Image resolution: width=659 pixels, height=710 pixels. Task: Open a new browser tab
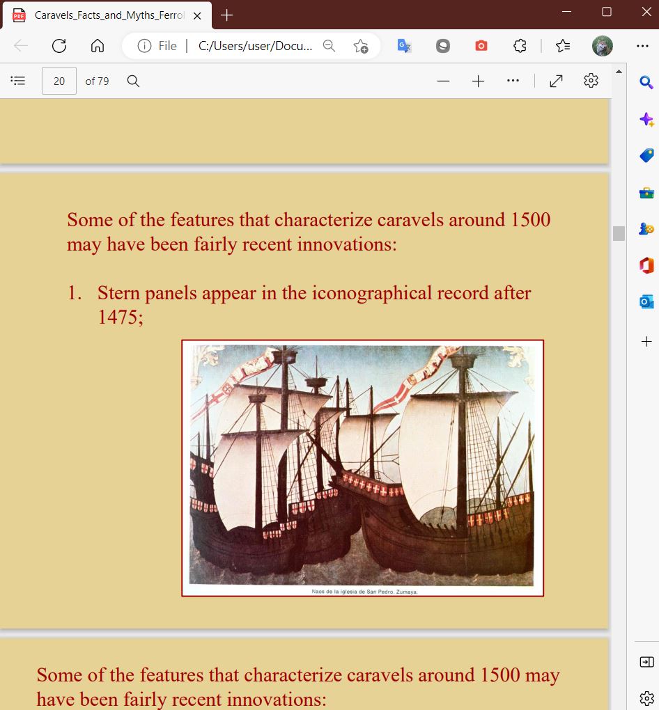[227, 15]
